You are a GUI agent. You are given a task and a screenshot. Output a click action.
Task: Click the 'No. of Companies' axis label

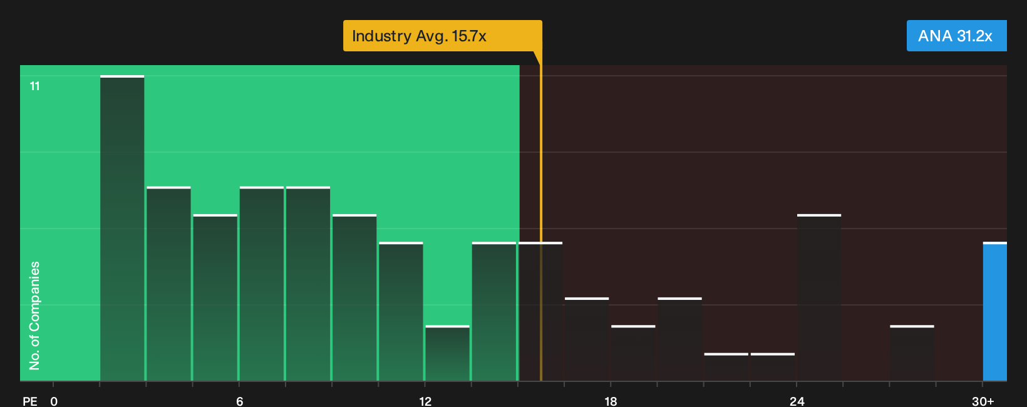coord(34,316)
